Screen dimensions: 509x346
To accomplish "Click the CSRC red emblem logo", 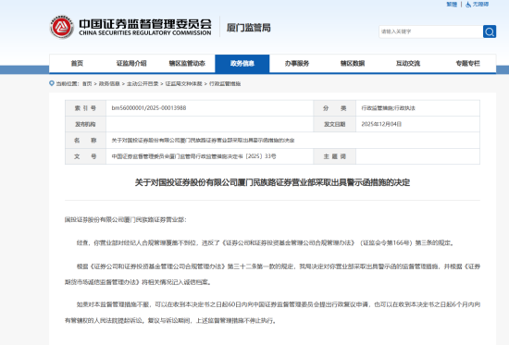I will 62,27.
